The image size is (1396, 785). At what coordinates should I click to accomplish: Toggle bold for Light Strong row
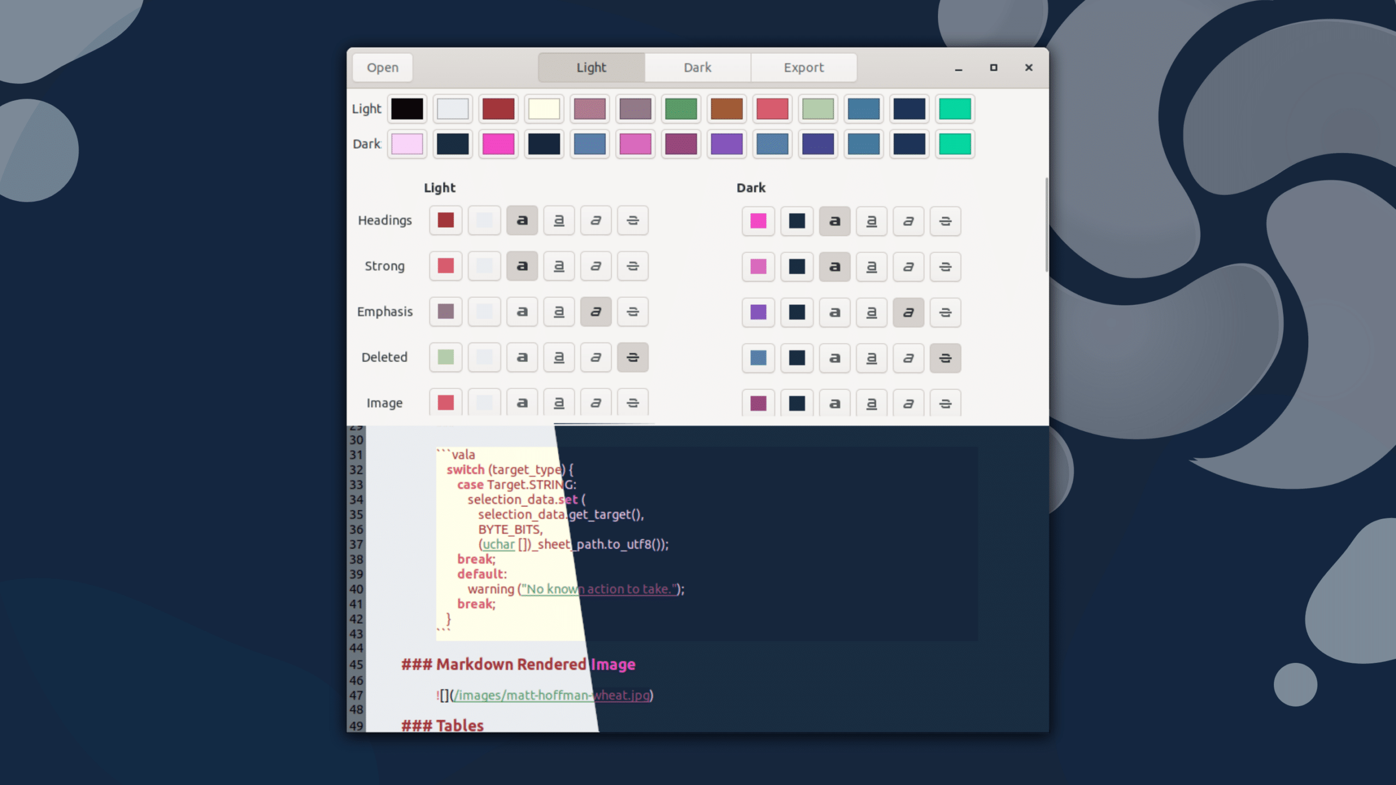522,266
